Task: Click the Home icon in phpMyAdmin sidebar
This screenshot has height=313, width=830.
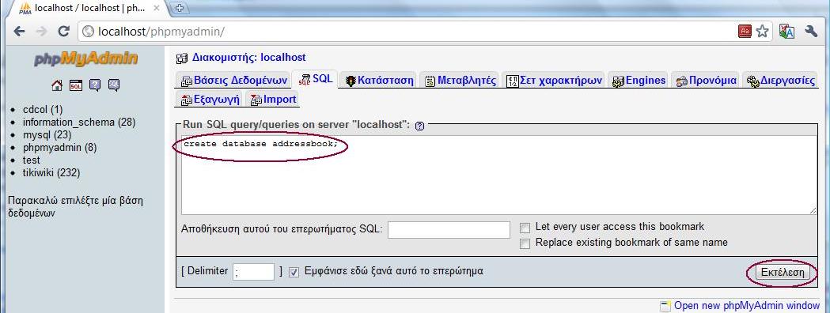Action: point(57,85)
